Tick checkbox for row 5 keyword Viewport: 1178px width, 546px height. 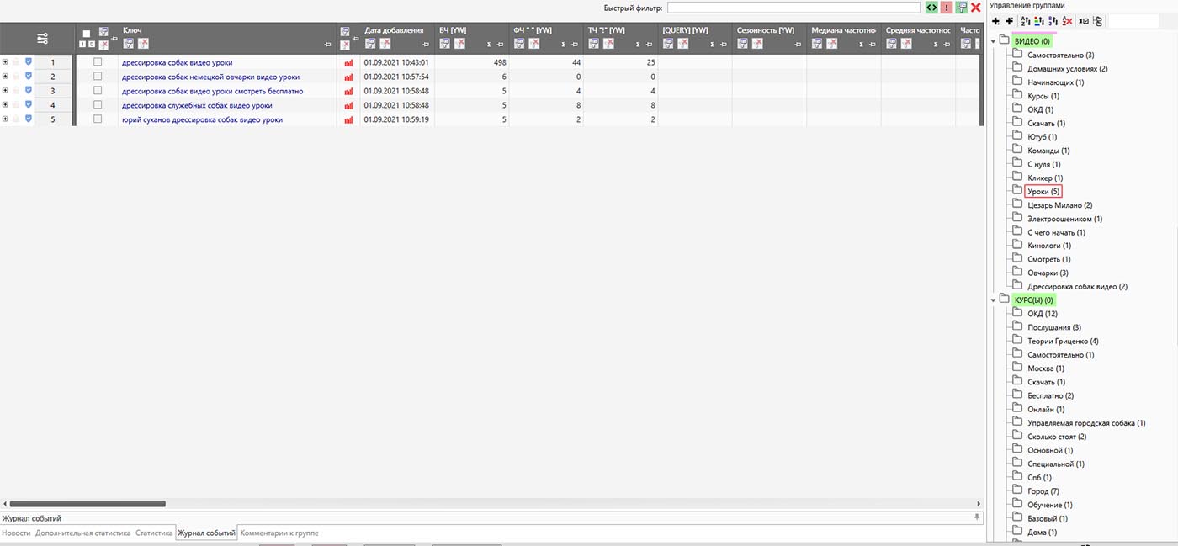pyautogui.click(x=98, y=119)
